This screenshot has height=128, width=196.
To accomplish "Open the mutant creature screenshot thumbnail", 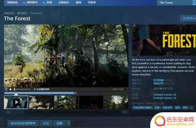I will pyautogui.click(x=41, y=102).
